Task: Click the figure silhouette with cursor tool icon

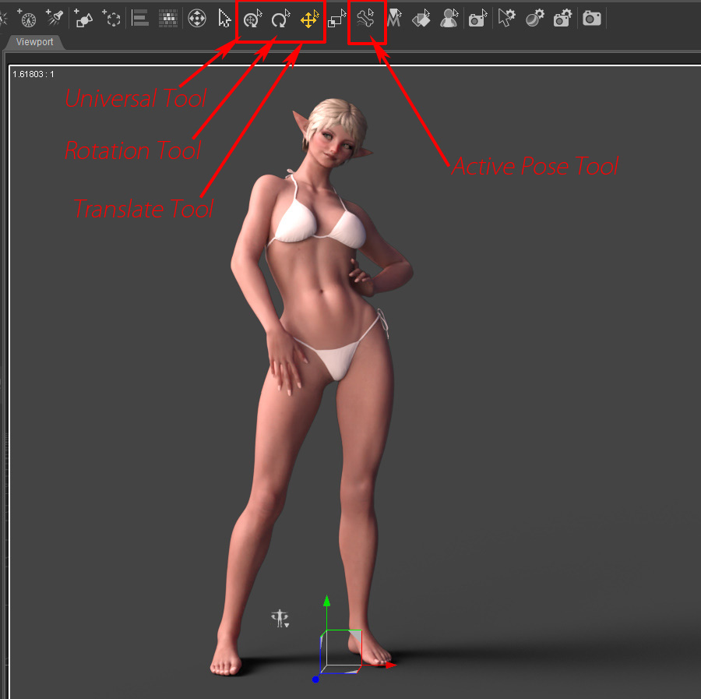Action: click(x=449, y=19)
